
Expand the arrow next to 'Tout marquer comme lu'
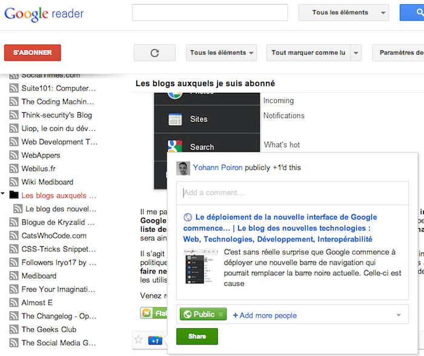tap(356, 53)
